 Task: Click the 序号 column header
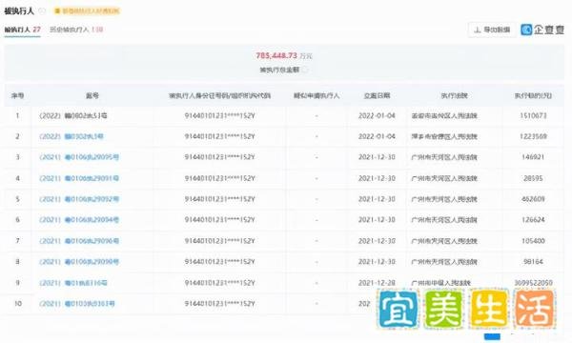[x=17, y=96]
